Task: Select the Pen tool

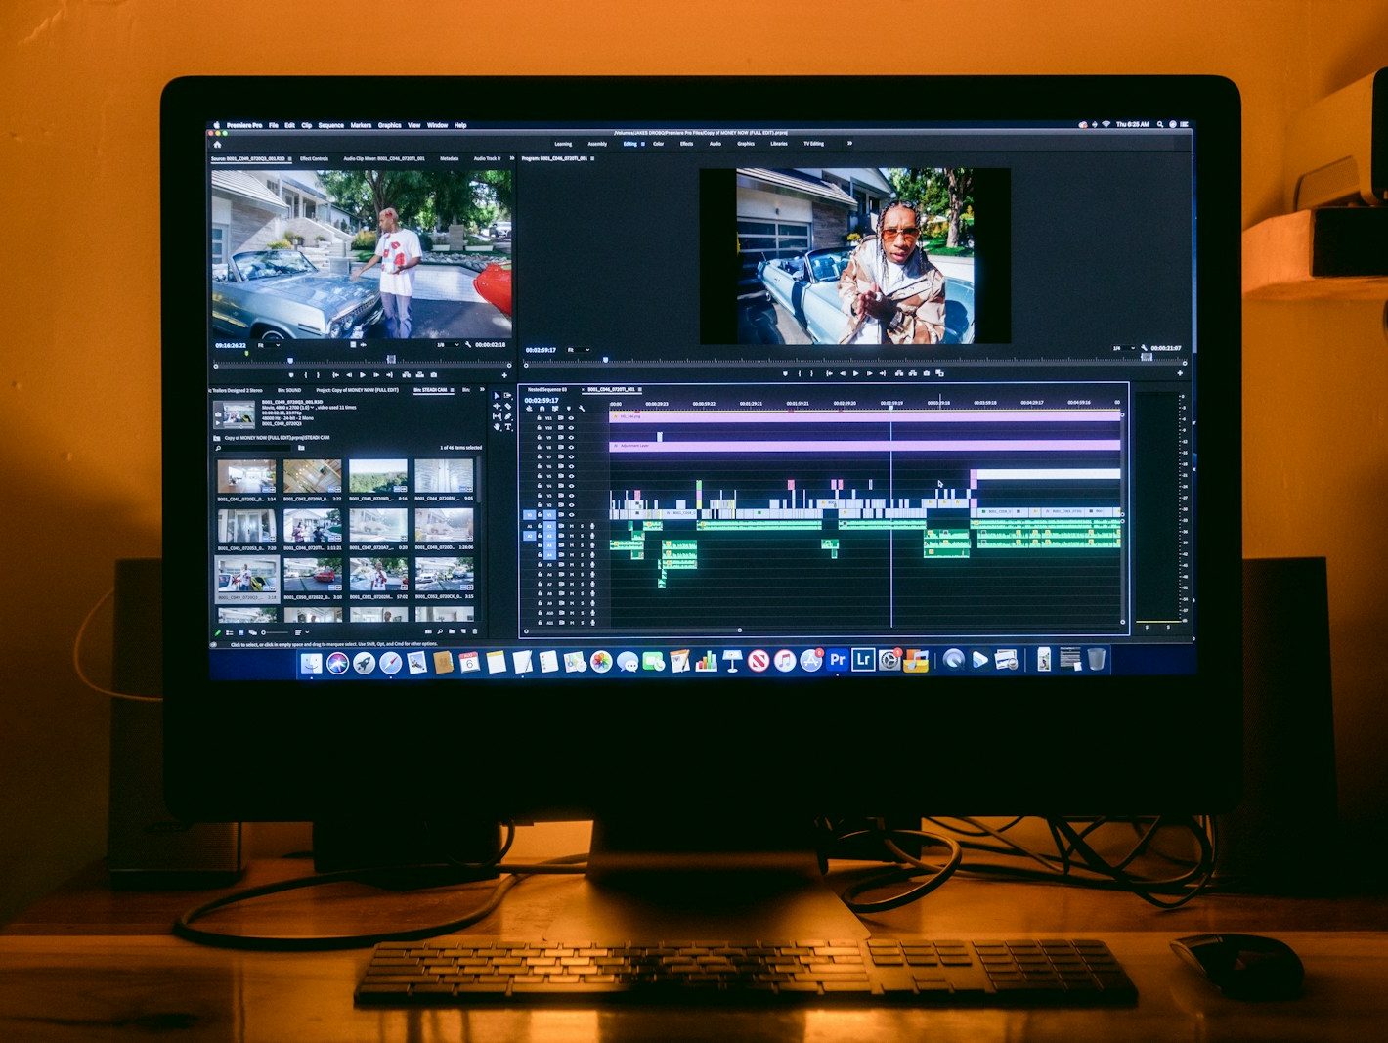Action: (508, 417)
